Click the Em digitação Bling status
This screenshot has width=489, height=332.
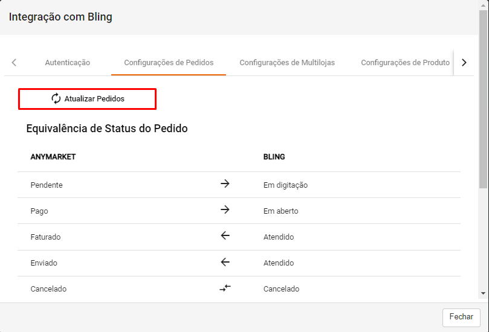pyautogui.click(x=285, y=185)
